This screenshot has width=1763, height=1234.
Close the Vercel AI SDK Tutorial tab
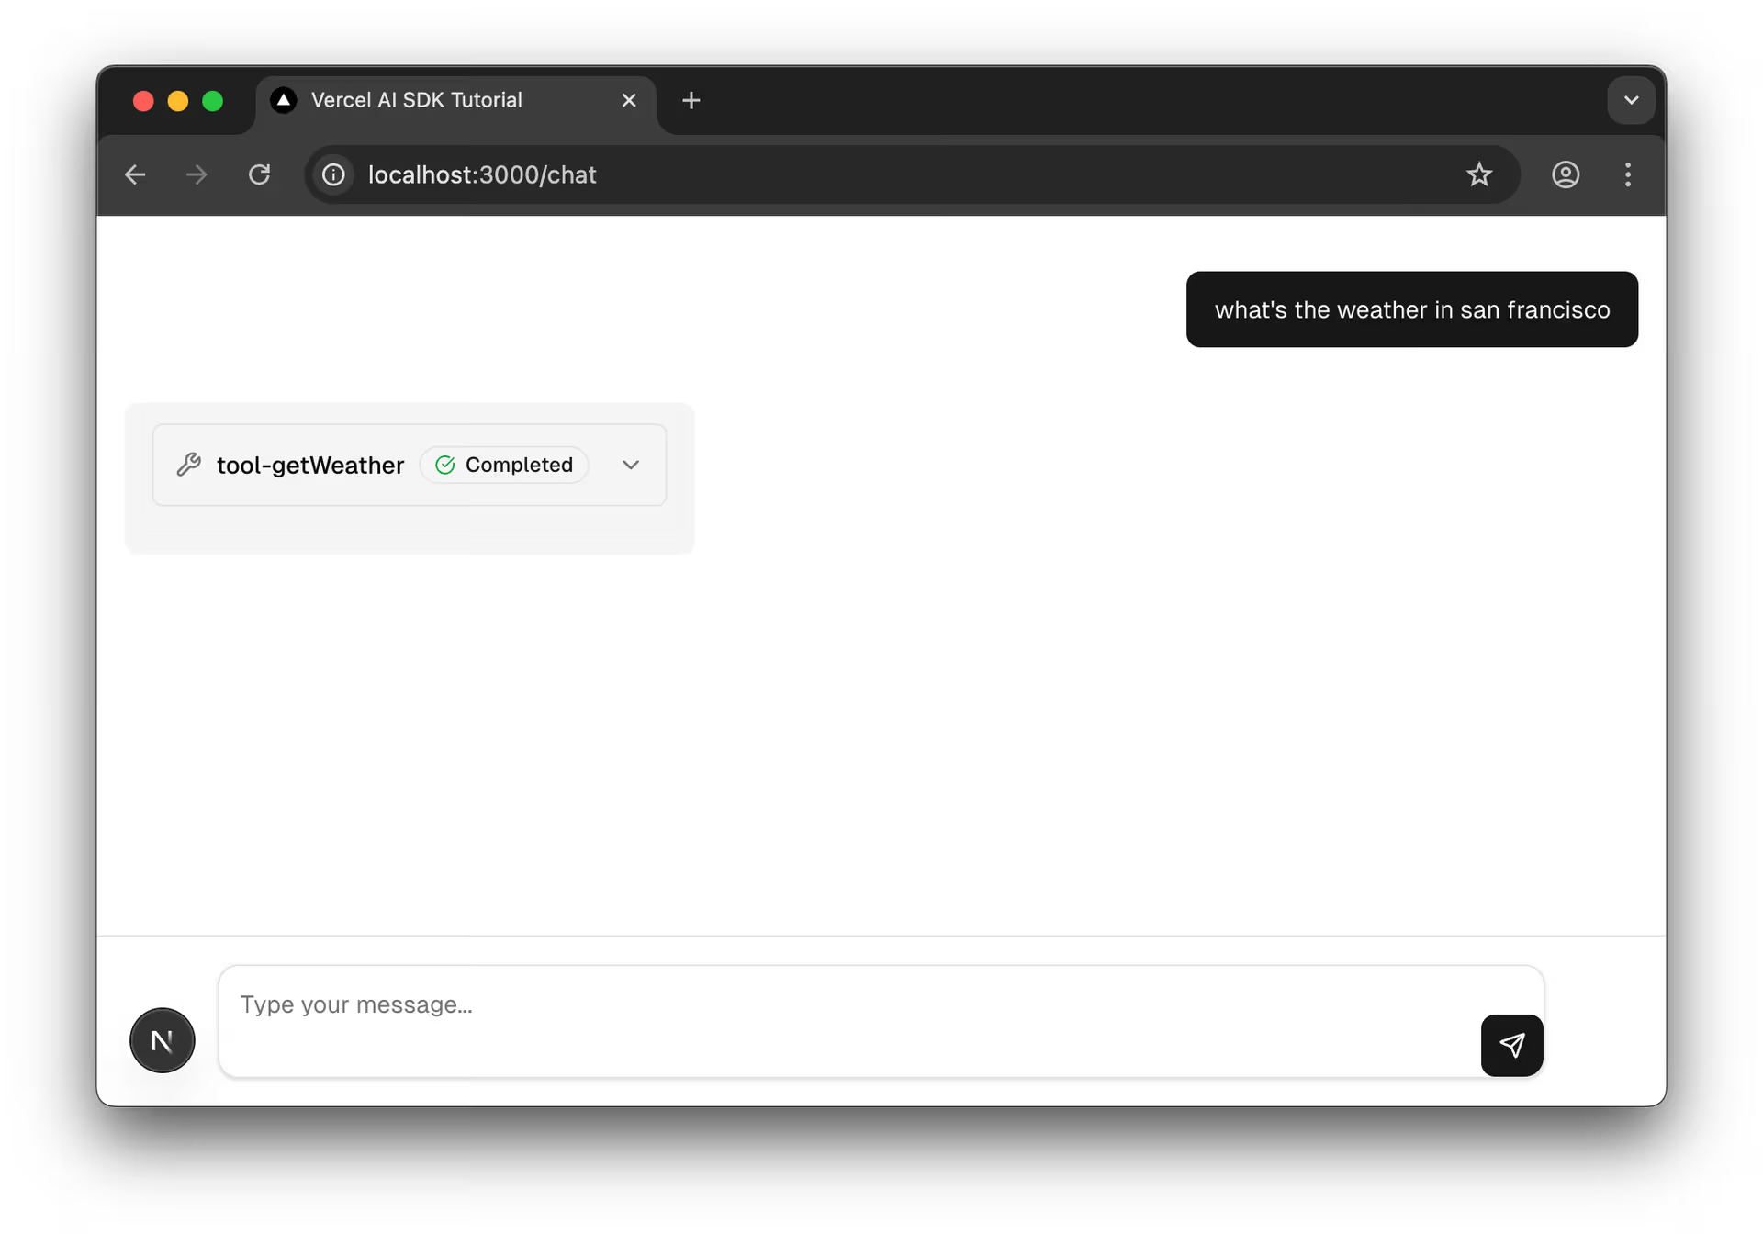(x=629, y=100)
